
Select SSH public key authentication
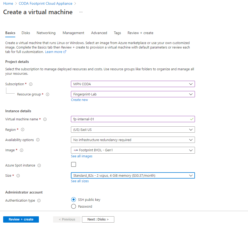pos(74,200)
